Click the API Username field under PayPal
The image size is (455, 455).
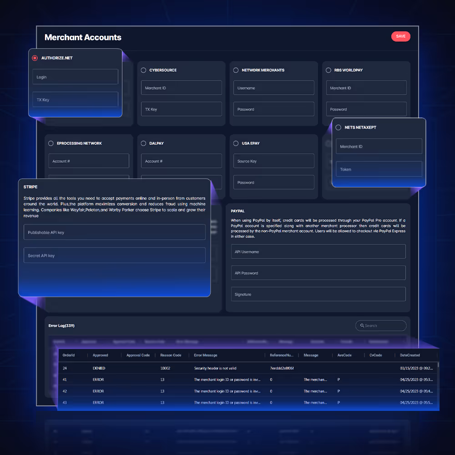click(x=318, y=251)
